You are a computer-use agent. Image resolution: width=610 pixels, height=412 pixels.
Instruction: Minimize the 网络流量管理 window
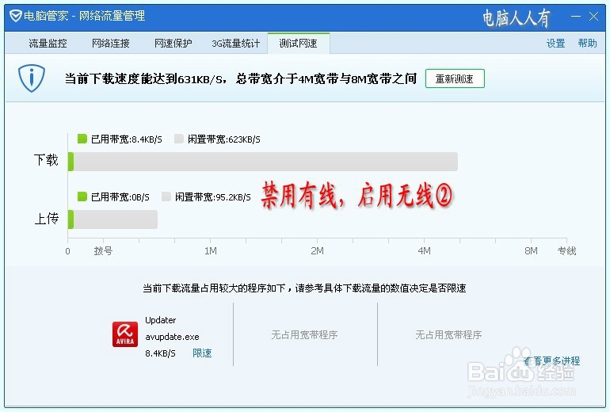[x=576, y=17]
